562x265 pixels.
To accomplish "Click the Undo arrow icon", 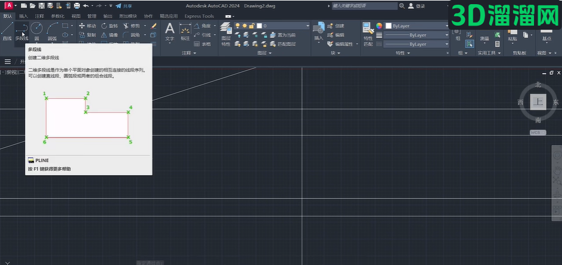I will pos(86,6).
